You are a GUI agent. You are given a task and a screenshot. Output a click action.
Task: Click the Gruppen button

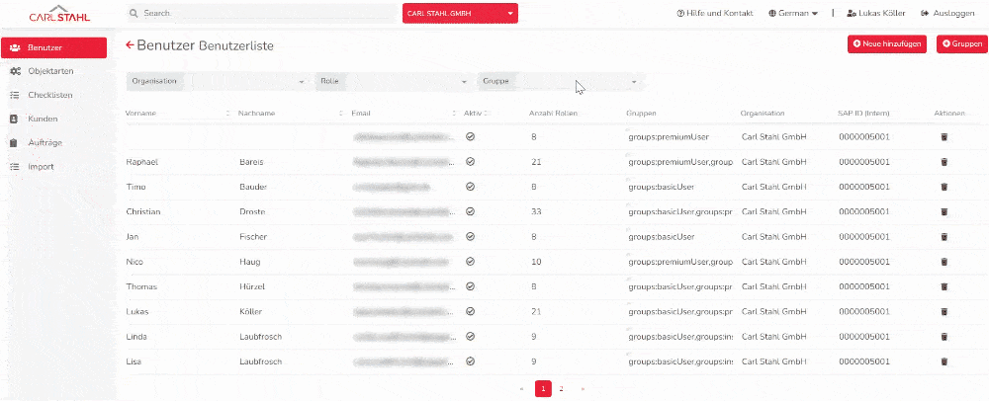[960, 44]
